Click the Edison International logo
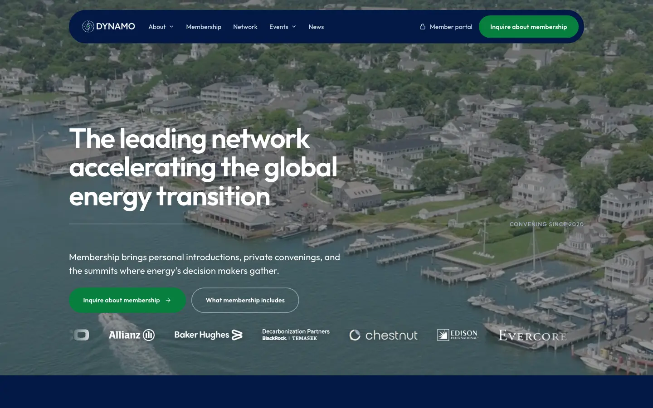The width and height of the screenshot is (653, 408). 457,335
